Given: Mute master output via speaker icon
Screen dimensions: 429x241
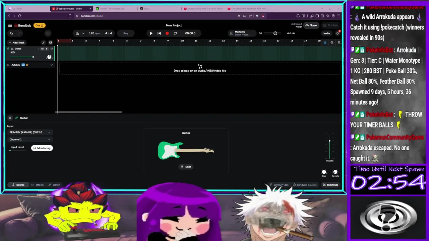Looking at the screenshot, I should click(260, 33).
